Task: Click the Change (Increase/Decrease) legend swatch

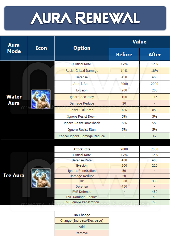Action: [x=82, y=221]
